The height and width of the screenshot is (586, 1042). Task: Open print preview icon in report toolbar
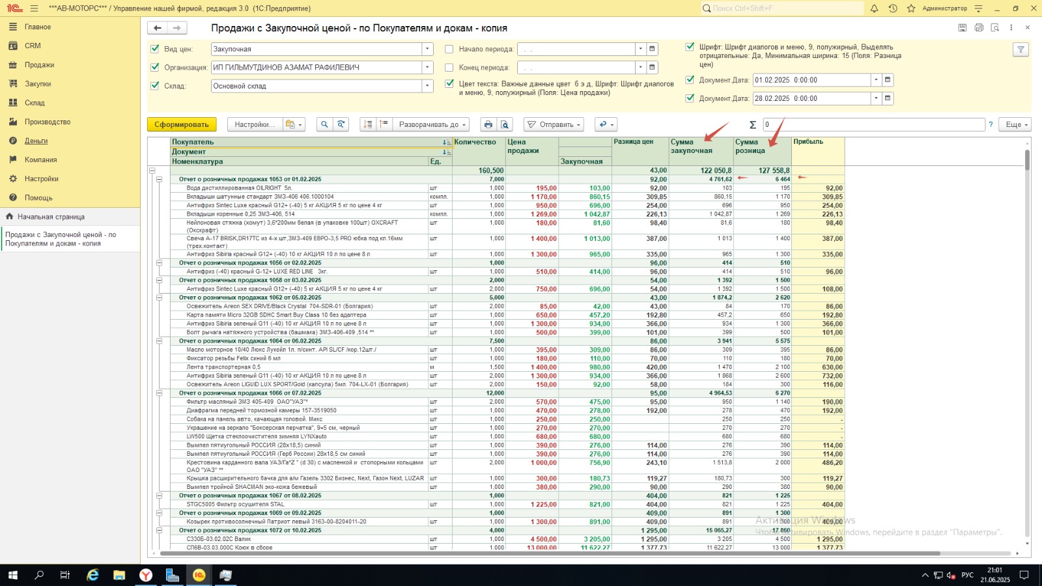point(505,124)
